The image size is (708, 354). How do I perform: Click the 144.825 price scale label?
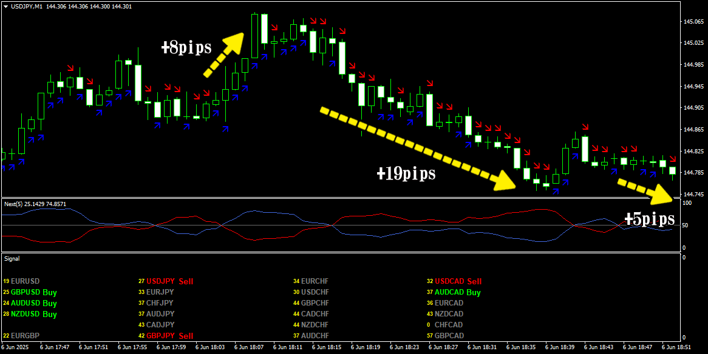[x=693, y=152]
